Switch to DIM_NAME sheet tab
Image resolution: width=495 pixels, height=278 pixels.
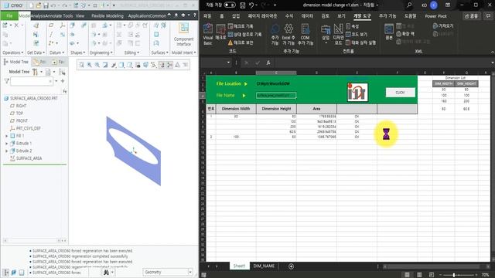pos(264,266)
